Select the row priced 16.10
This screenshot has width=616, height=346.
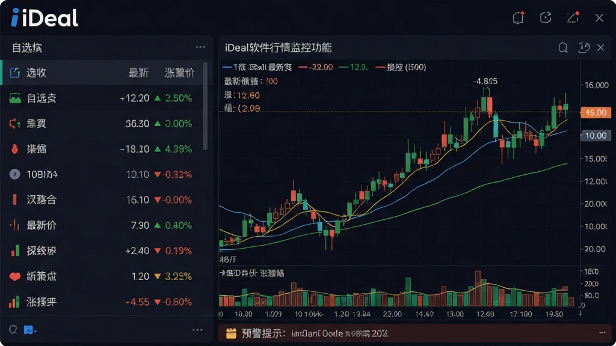(103, 199)
